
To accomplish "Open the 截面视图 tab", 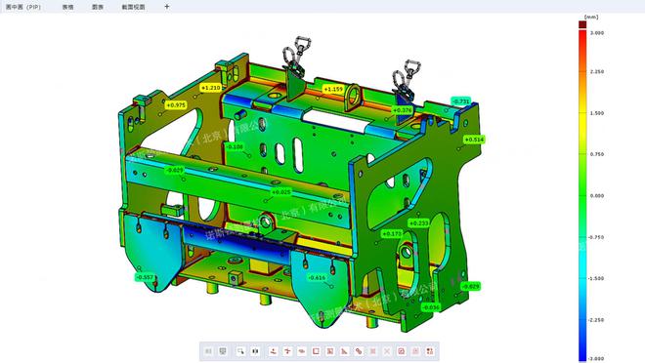I will coord(133,7).
